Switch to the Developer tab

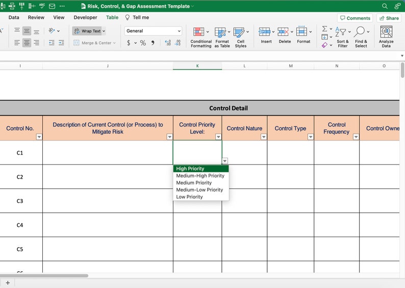85,17
